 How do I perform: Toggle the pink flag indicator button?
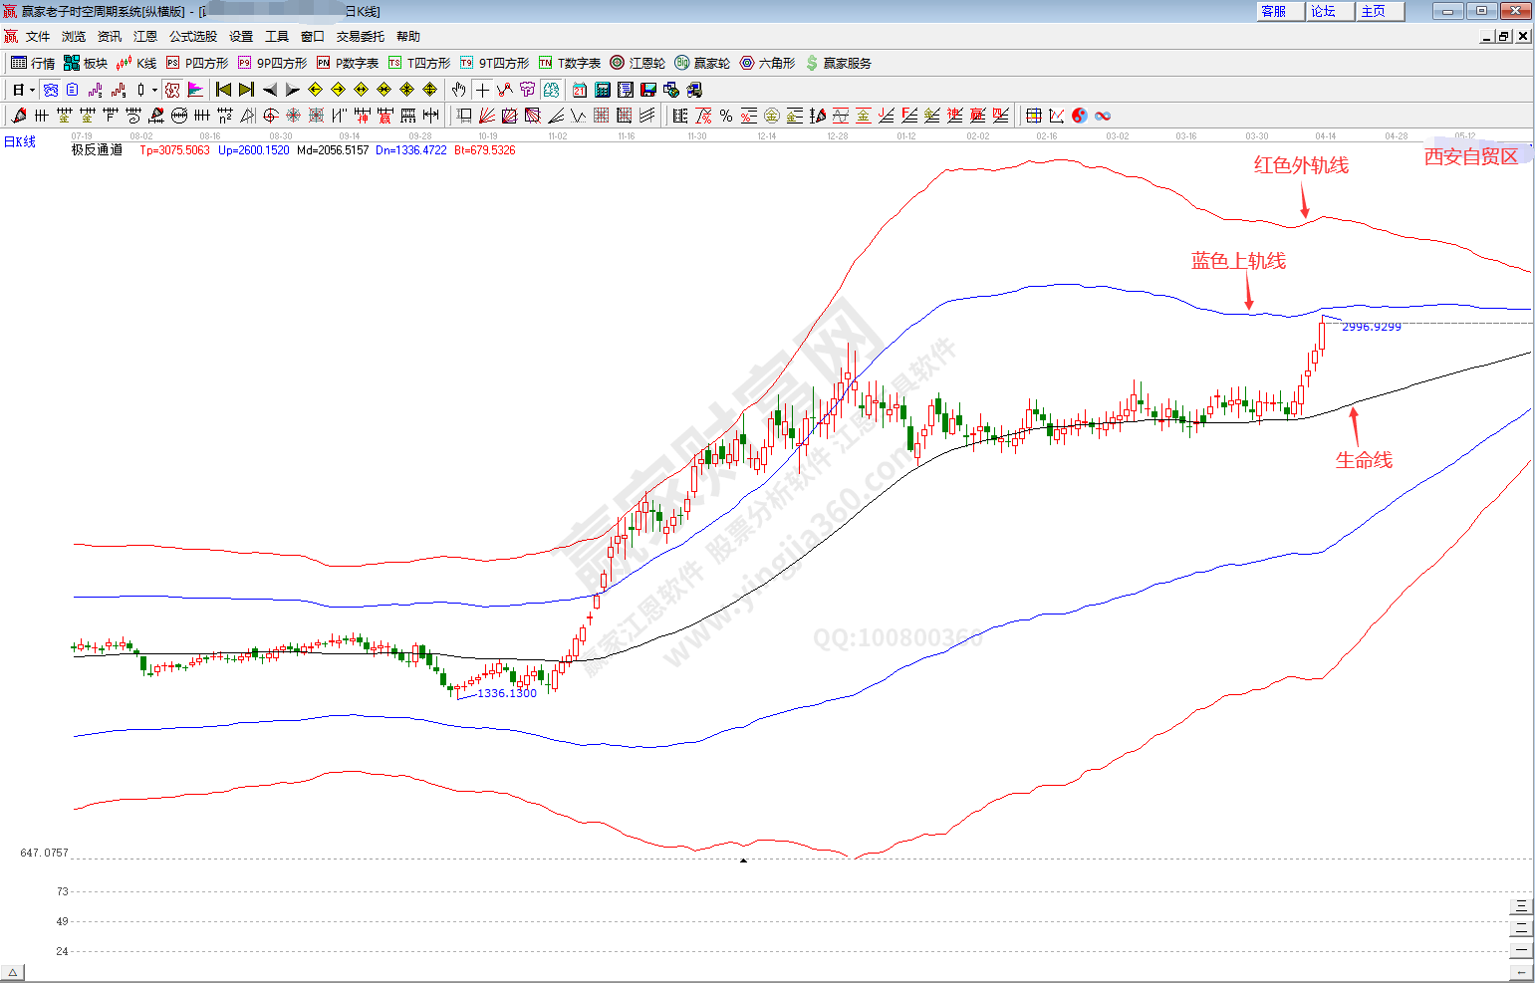(x=195, y=90)
